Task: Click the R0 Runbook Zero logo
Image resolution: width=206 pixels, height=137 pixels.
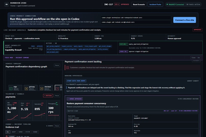Action: coord(6,4)
